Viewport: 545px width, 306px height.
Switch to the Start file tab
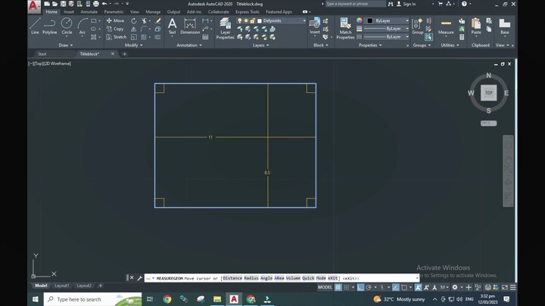point(42,54)
